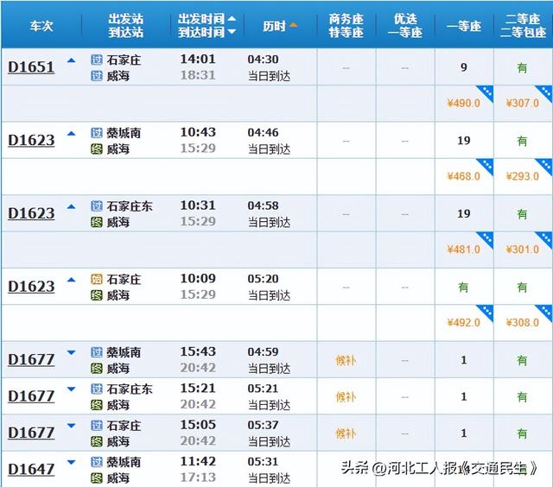553x487 pixels.
Task: Open D1623 link on the 石家庄东 10:31 row
Action: [31, 213]
